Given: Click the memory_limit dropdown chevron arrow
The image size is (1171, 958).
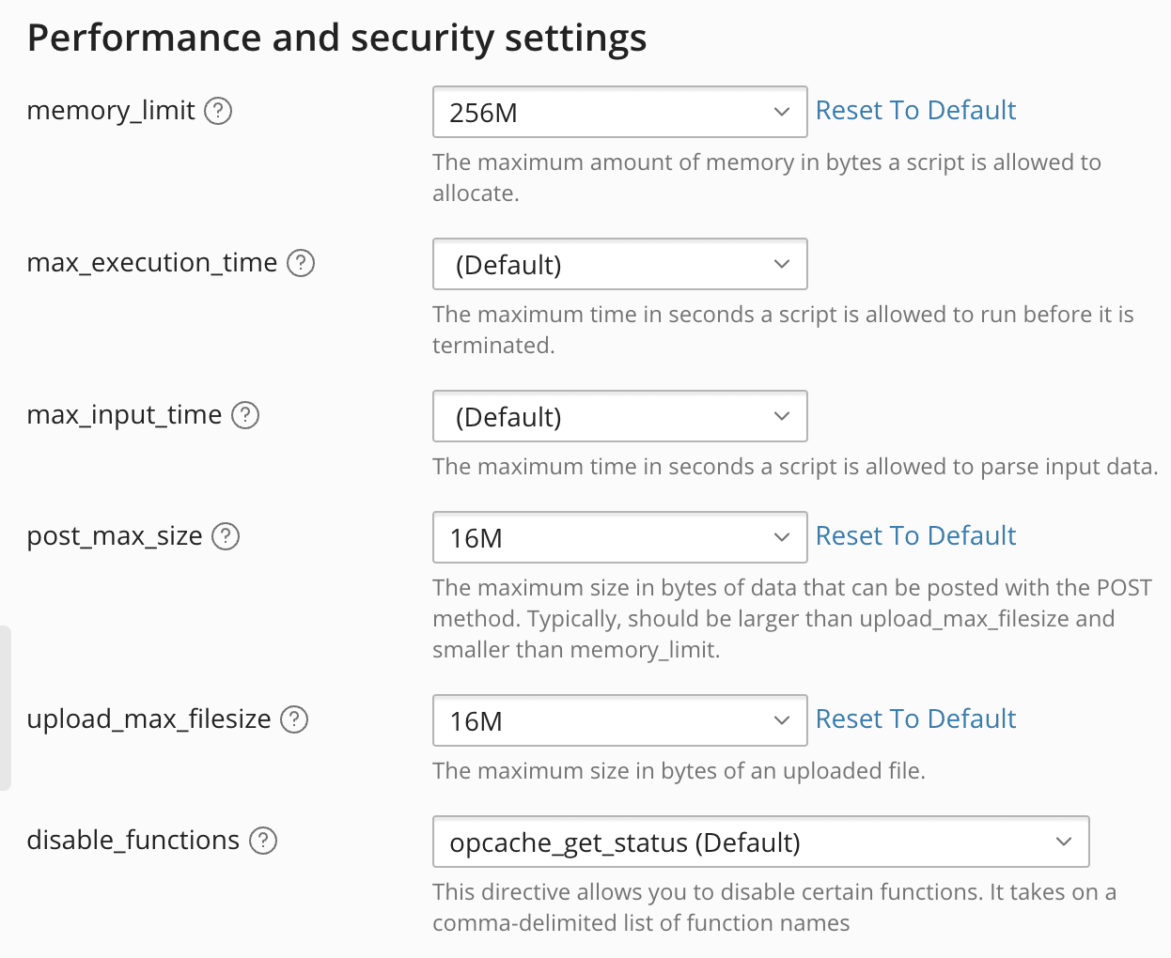Looking at the screenshot, I should (782, 112).
